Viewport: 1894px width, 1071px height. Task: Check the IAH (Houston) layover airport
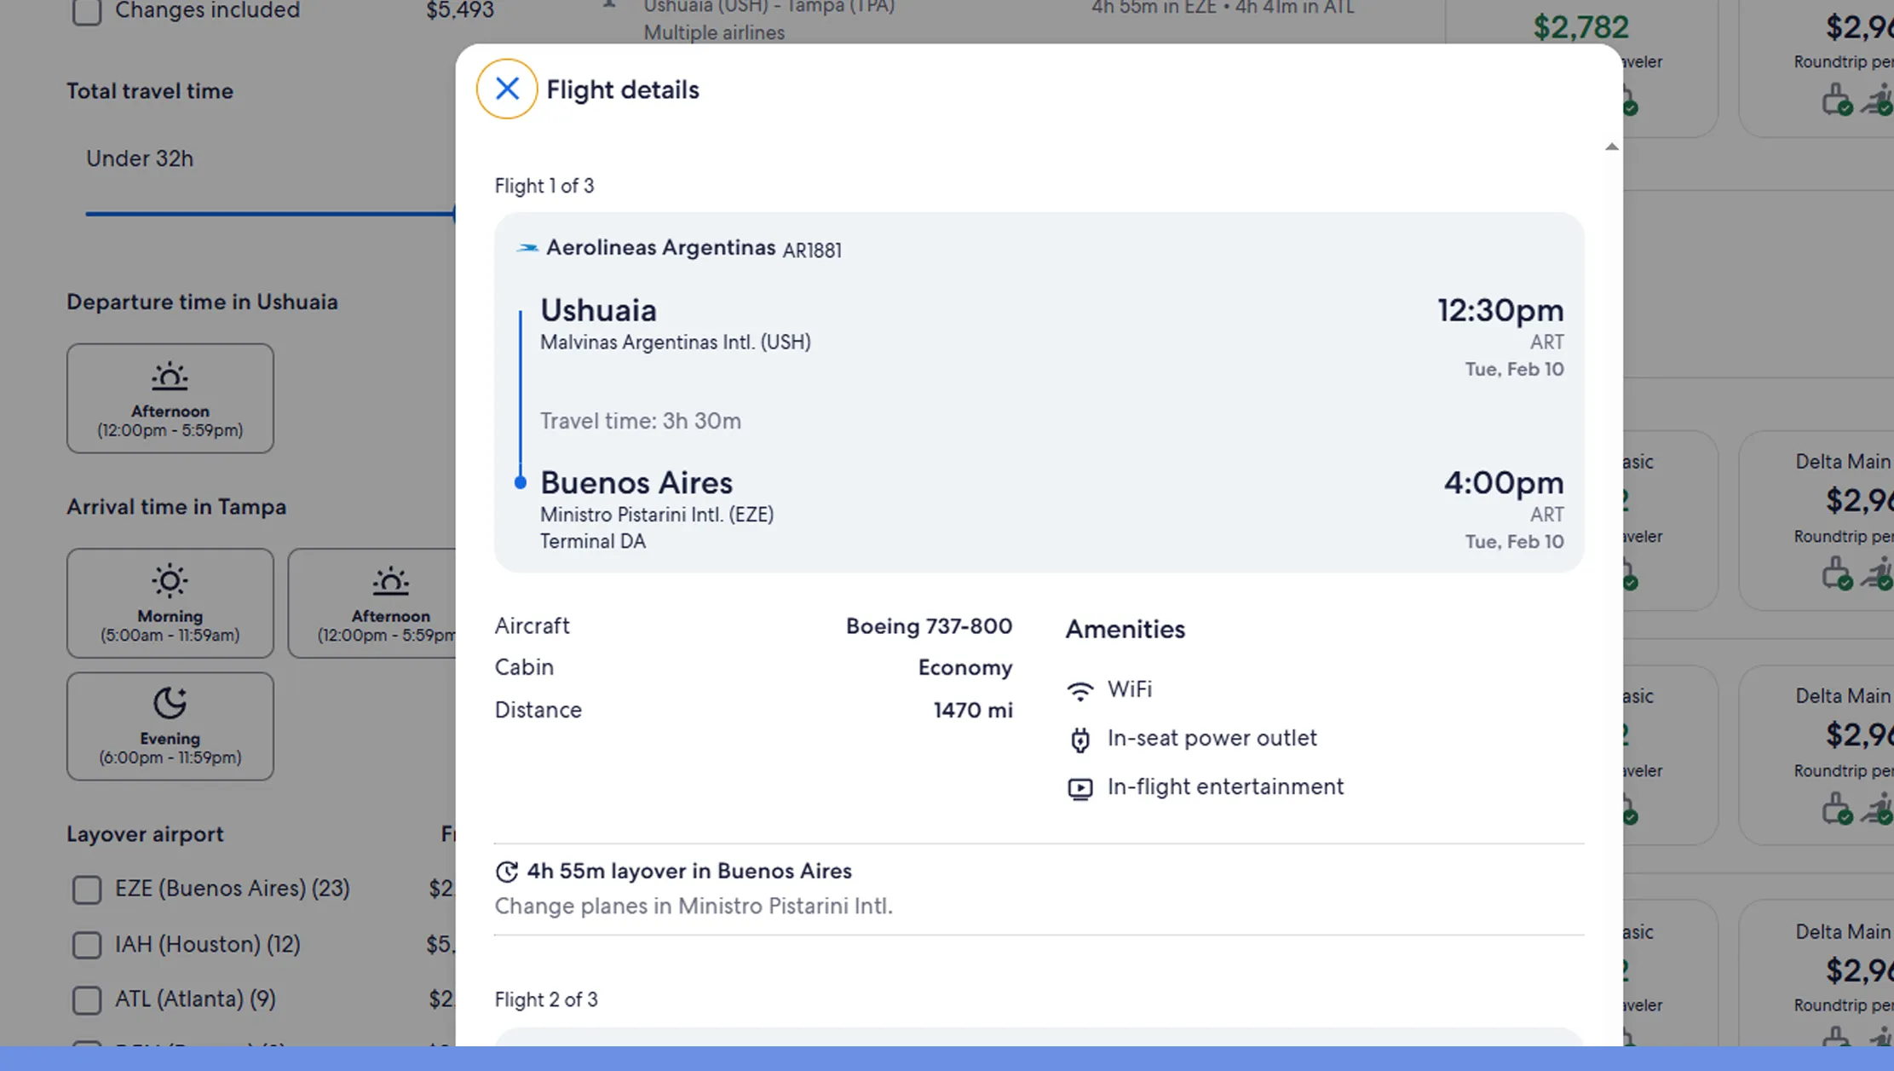pyautogui.click(x=86, y=946)
